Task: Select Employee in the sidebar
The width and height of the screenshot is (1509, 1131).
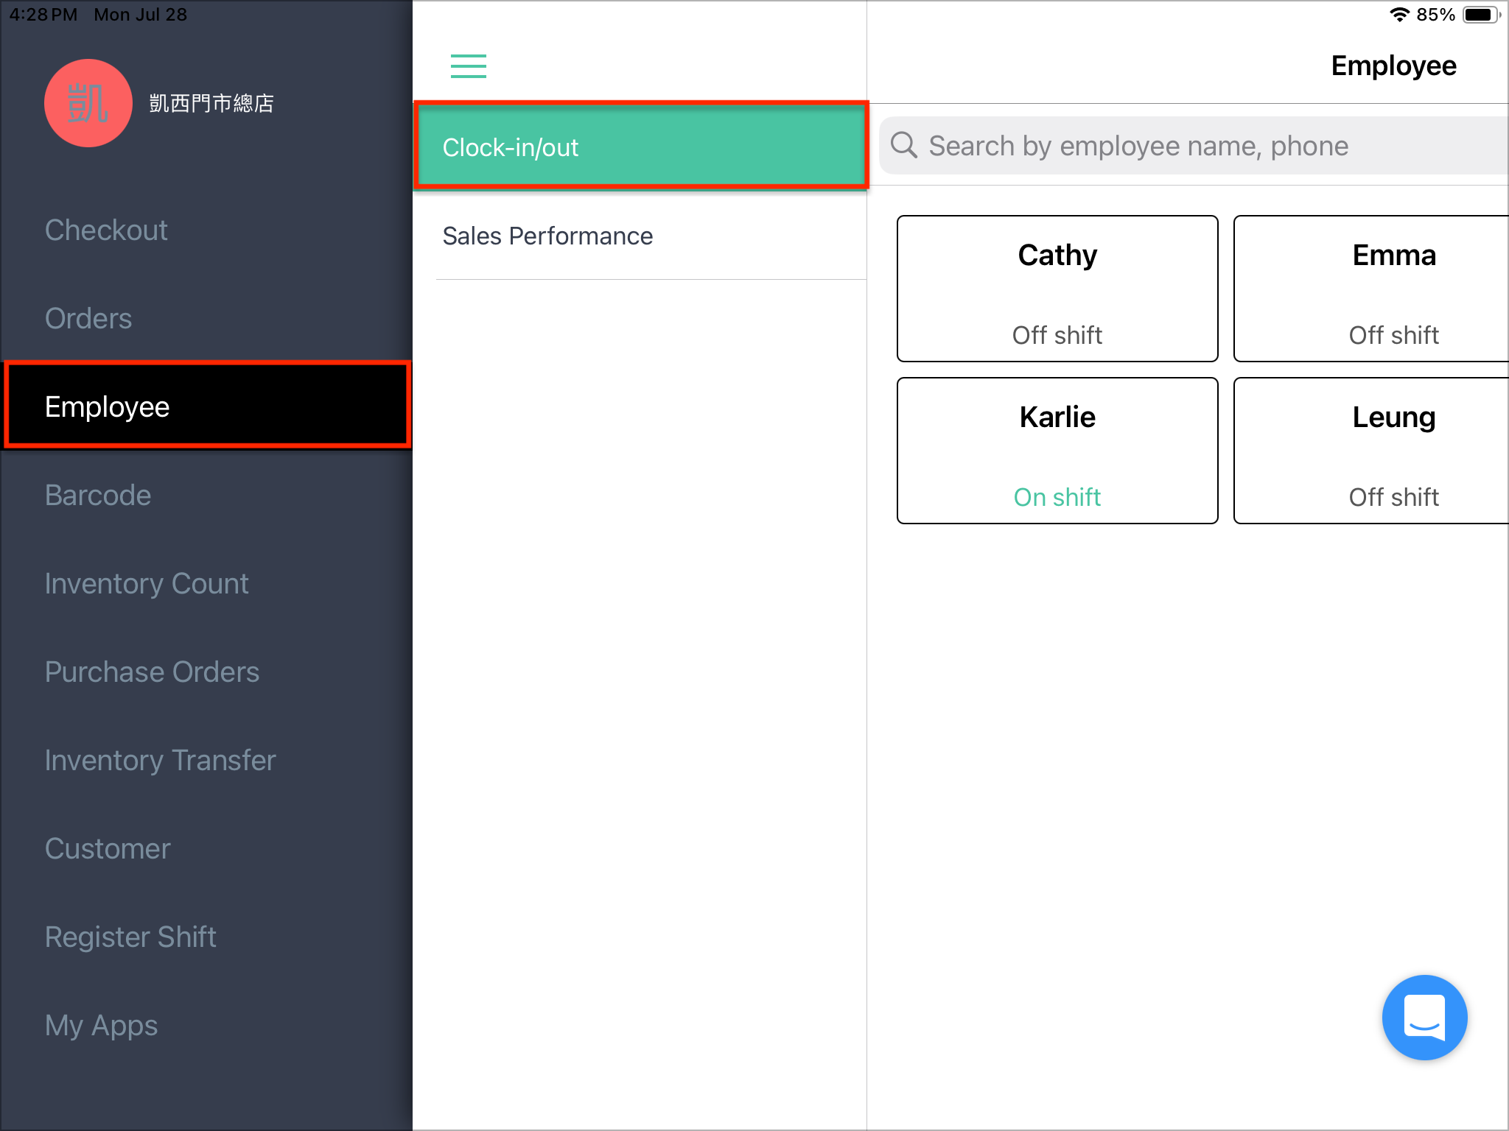Action: [207, 405]
